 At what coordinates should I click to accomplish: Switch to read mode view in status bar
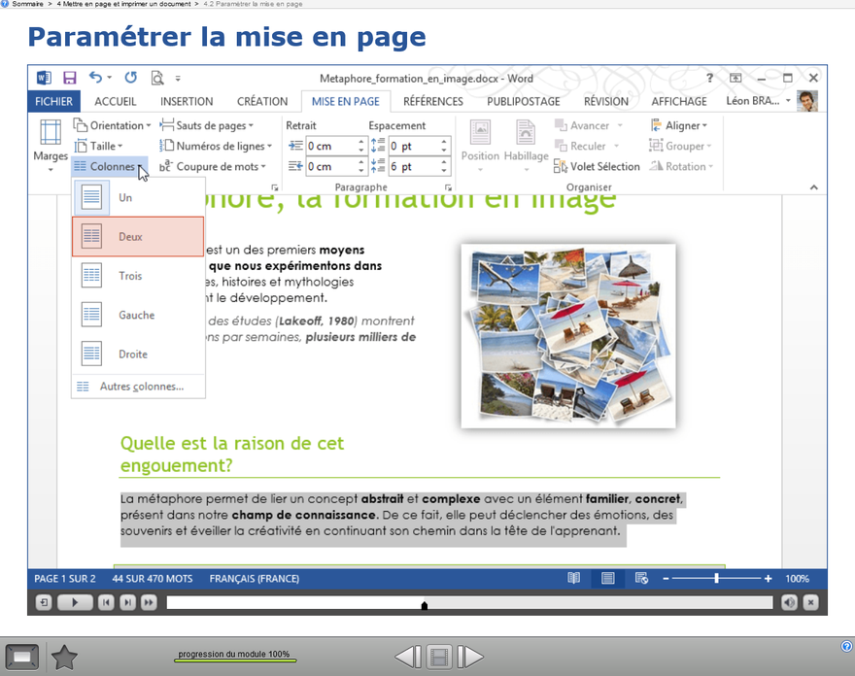[x=574, y=579]
